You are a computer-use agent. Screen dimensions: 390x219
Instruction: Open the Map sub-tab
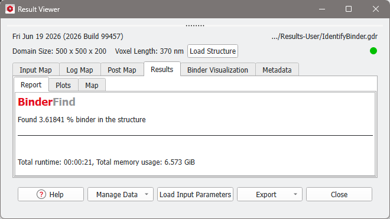[x=92, y=85]
